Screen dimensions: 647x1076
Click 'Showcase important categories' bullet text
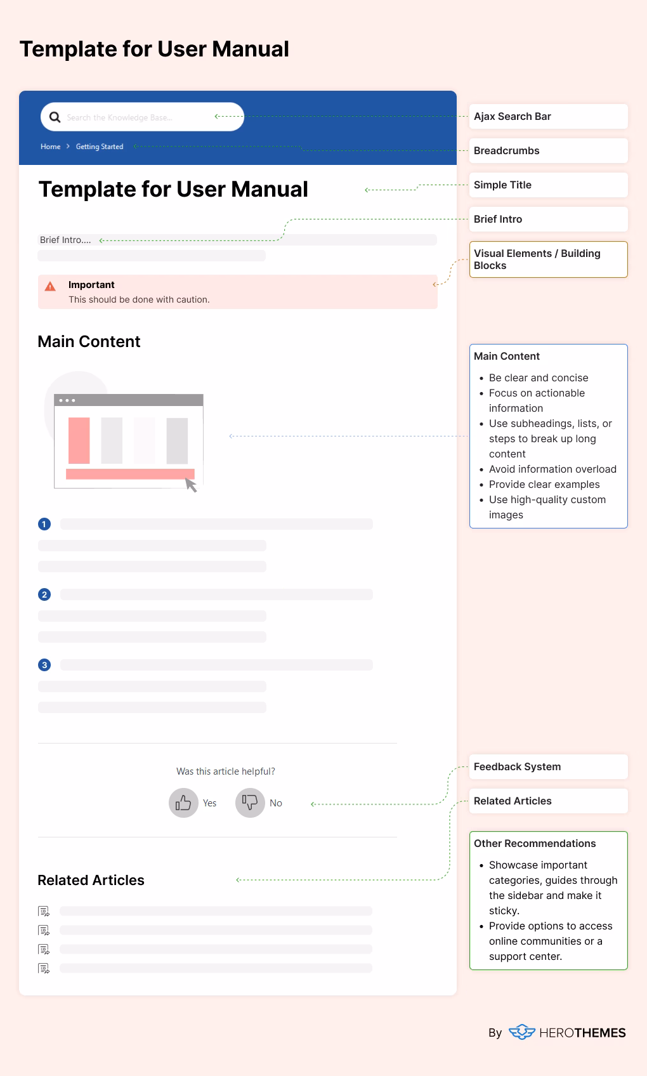tap(553, 888)
